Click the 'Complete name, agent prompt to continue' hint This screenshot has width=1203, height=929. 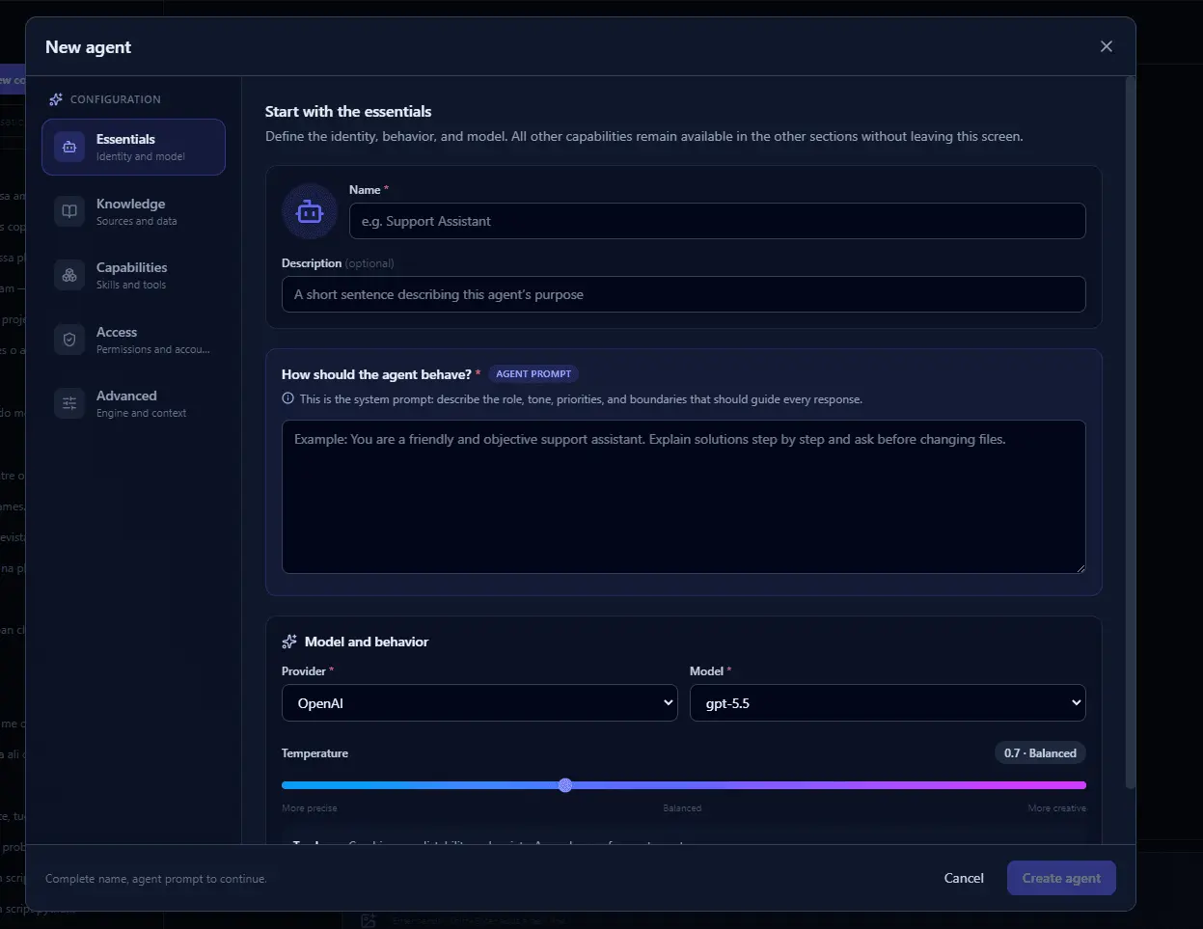156,879
